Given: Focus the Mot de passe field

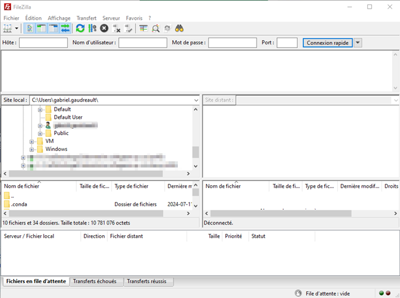Looking at the screenshot, I should coord(233,43).
